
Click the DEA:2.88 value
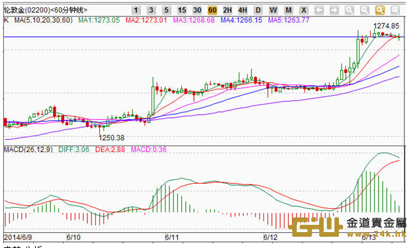110,149
